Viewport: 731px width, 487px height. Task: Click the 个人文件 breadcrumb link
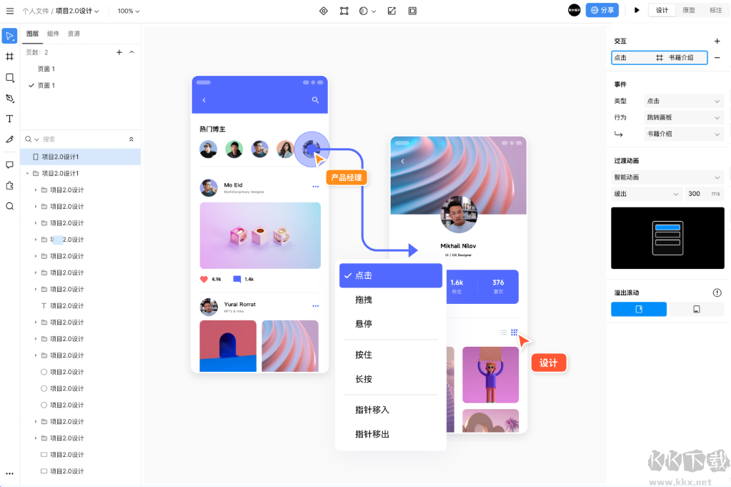36,11
